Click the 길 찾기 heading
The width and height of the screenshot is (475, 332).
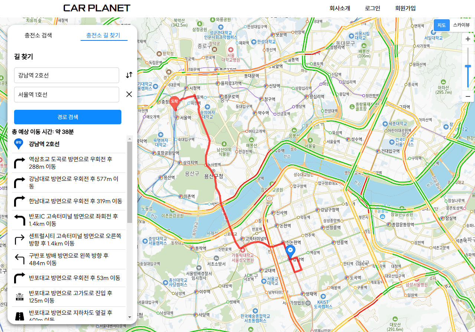tap(23, 56)
